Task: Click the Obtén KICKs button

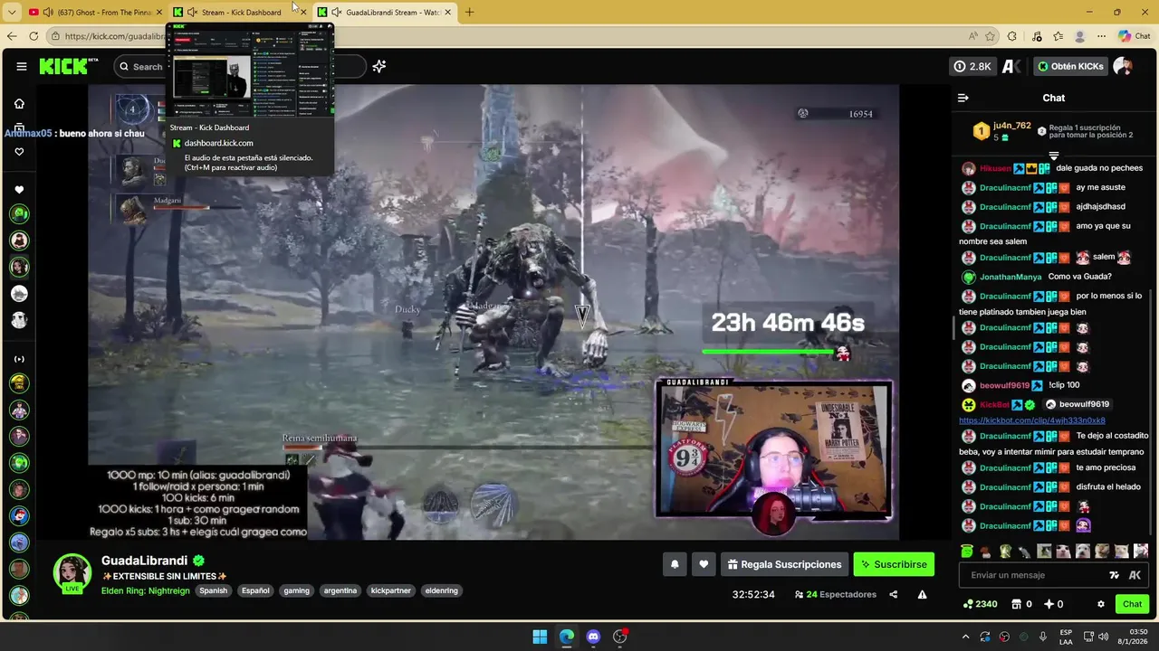Action: [x=1070, y=66]
